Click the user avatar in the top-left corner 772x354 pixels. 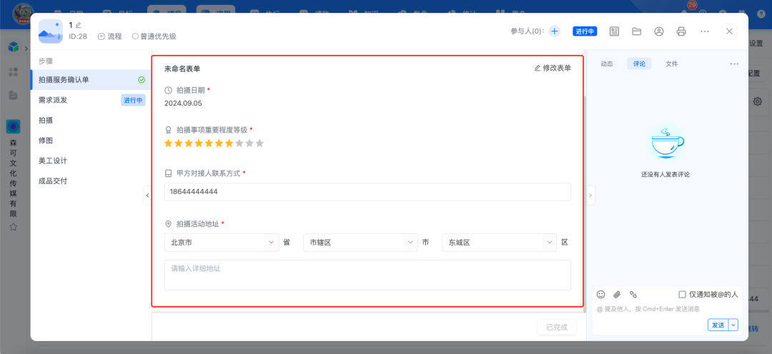point(23,14)
